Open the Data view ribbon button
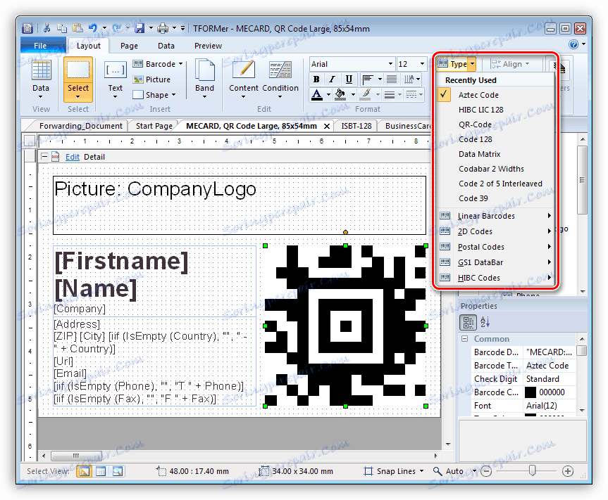608x500 pixels. [41, 80]
